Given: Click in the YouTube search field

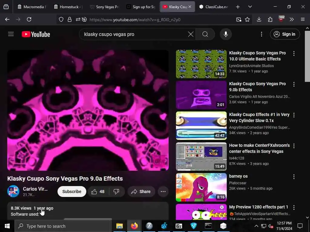Looking at the screenshot, I should coord(134,34).
